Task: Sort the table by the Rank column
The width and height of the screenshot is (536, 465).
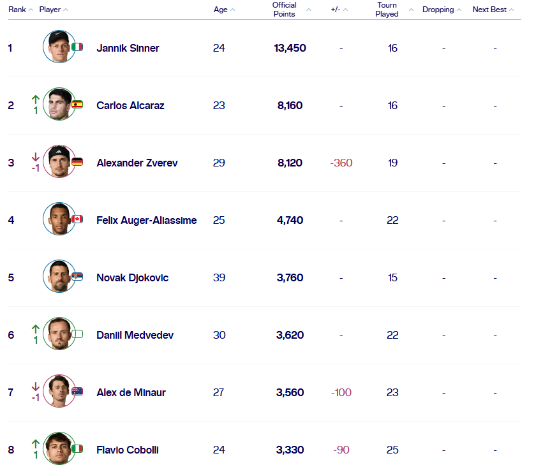Action: click(20, 10)
